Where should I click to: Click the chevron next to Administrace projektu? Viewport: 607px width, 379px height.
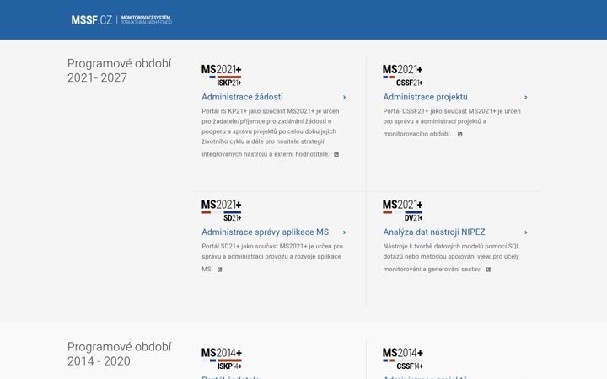pyautogui.click(x=526, y=97)
